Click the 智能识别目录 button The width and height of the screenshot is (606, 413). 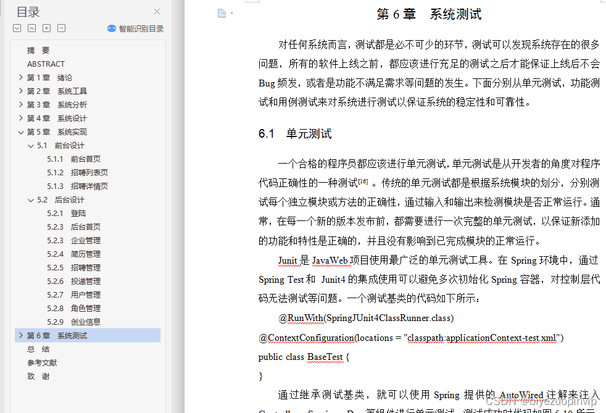[135, 28]
